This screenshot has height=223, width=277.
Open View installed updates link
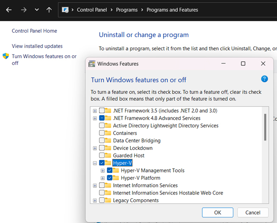pos(37,46)
